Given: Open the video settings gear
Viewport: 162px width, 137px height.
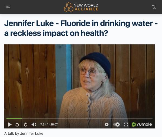Looking at the screenshot, I should pos(107,124).
